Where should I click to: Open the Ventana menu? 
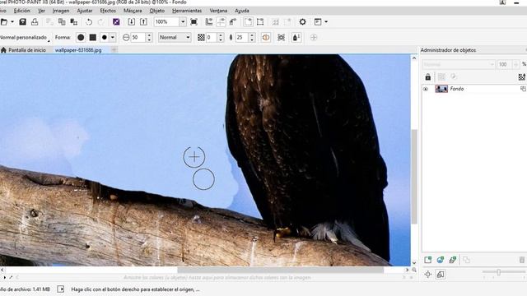coord(218,11)
